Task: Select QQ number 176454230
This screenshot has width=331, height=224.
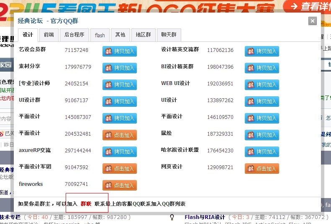Action: click(x=220, y=151)
